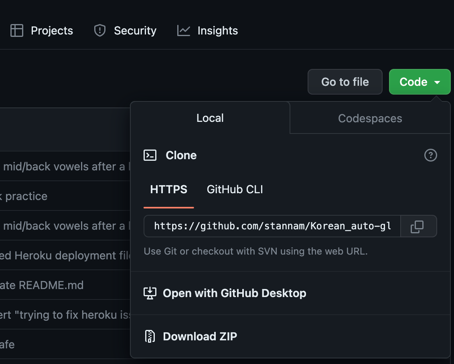Open the Projects tab
Image resolution: width=454 pixels, height=364 pixels.
click(41, 31)
